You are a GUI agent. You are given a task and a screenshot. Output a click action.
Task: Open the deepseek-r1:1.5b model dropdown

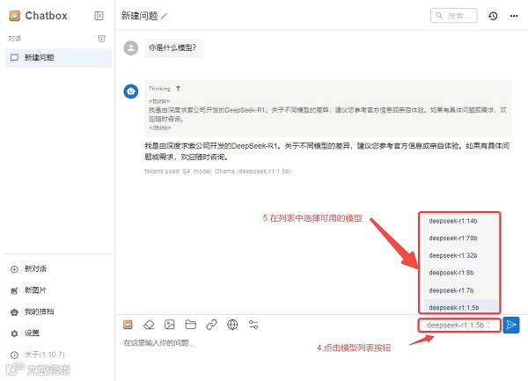tap(459, 326)
